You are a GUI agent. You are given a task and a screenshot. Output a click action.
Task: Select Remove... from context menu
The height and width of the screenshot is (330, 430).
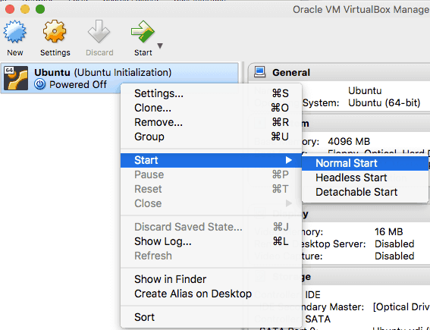211,122
